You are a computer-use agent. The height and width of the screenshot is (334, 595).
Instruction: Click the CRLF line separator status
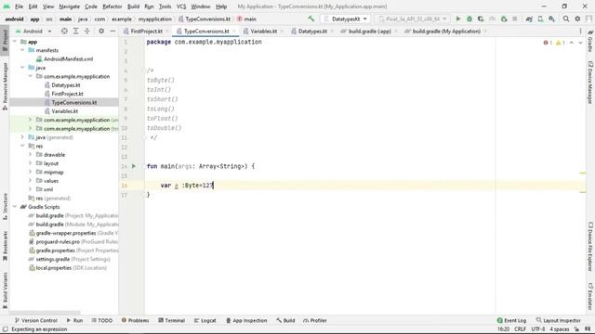520,329
